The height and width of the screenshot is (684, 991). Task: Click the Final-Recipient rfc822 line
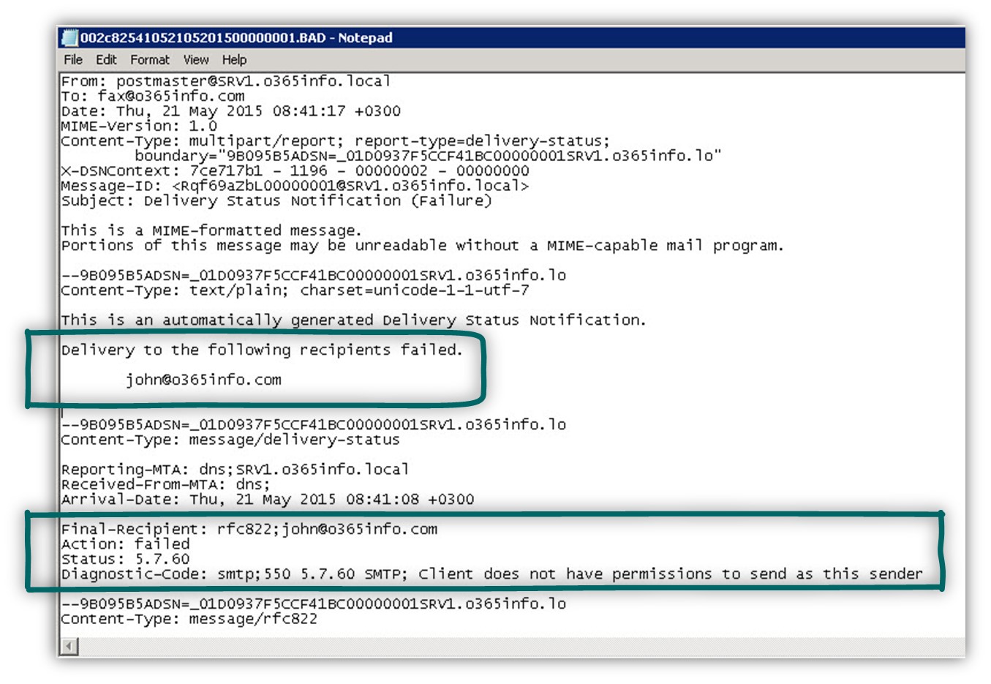[249, 529]
